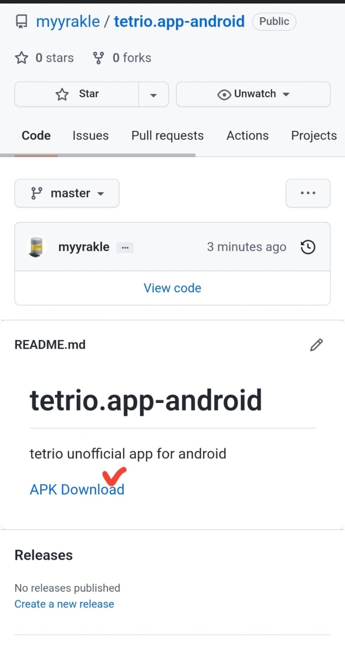This screenshot has height=647, width=345.
Task: Switch to the Pull requests tab
Action: pos(167,136)
